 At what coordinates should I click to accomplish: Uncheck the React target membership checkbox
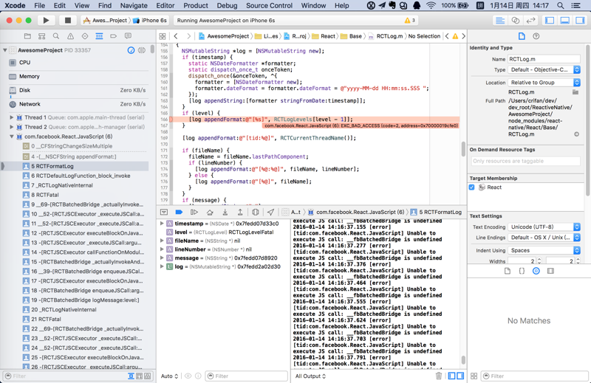tap(472, 187)
